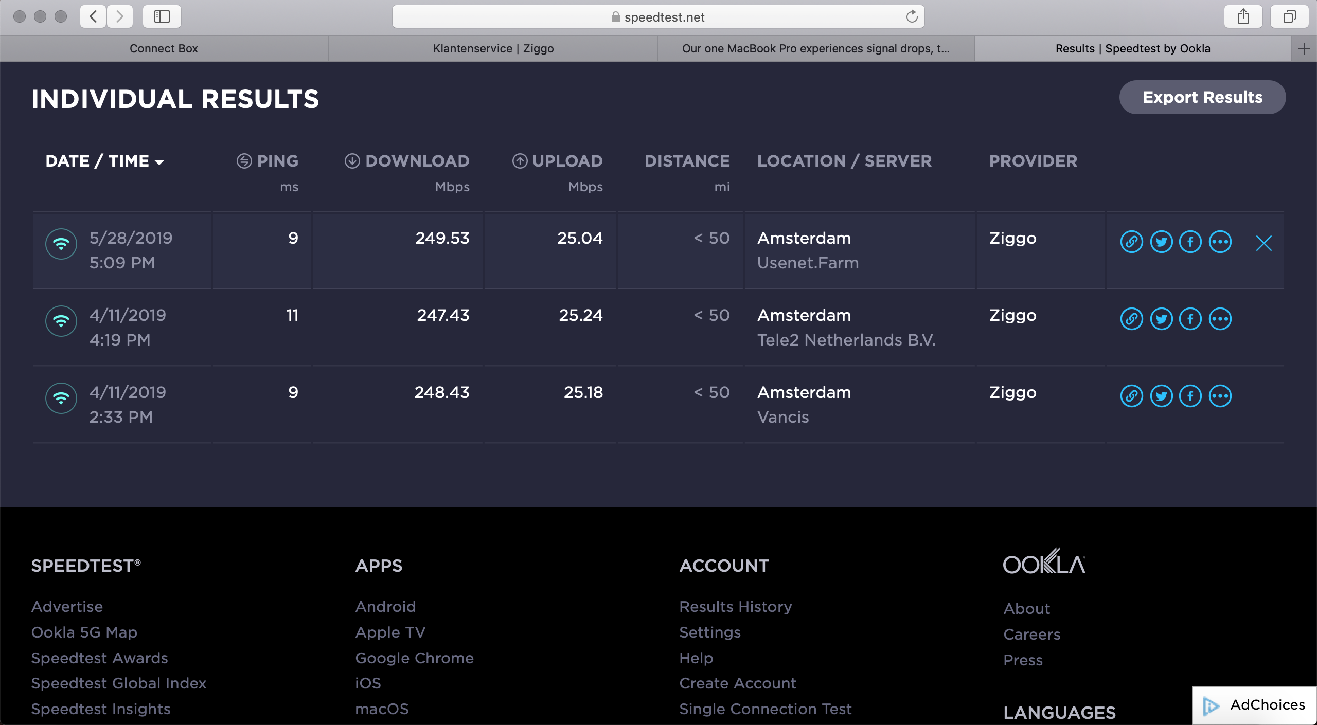Tweet the Vancis server result

[x=1161, y=396]
